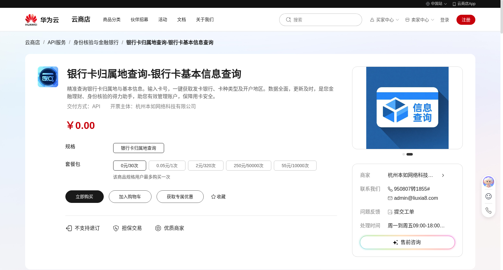Expand the 卖家中心 dropdown
This screenshot has height=270, width=503.
pyautogui.click(x=433, y=20)
